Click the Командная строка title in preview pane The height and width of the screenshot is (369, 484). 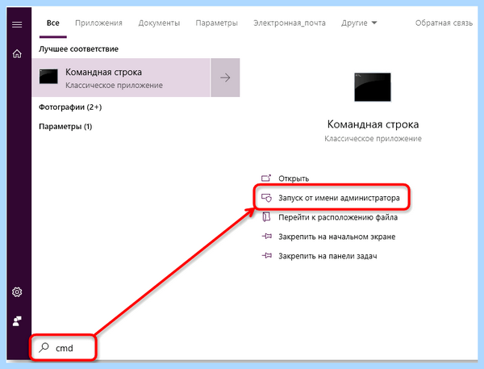tap(373, 124)
